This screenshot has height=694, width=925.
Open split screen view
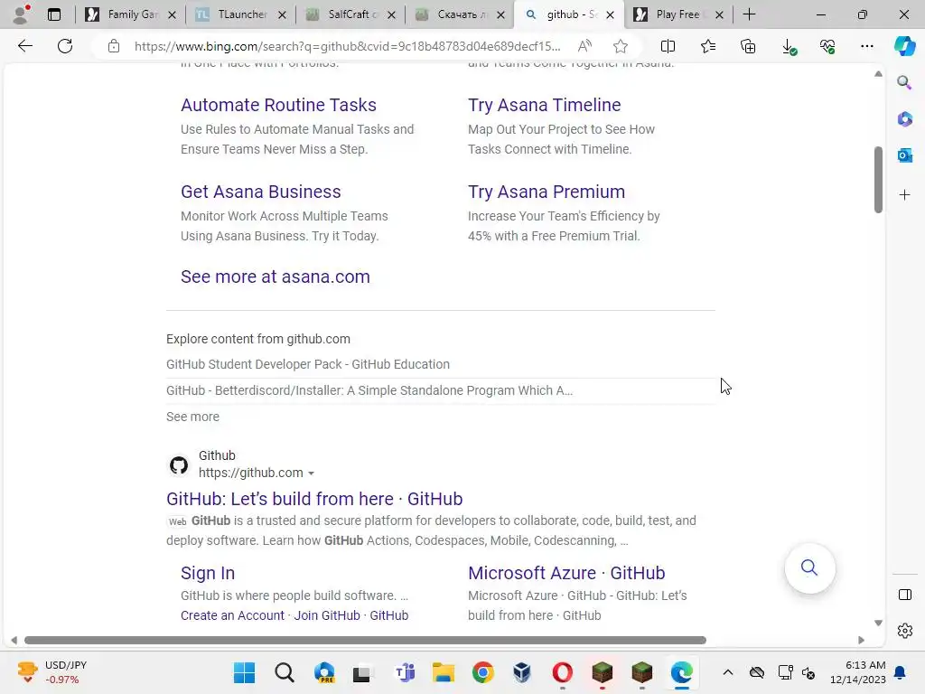click(x=668, y=46)
